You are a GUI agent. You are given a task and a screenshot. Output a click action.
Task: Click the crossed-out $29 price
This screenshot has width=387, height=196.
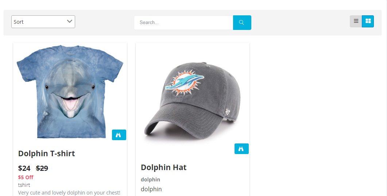click(42, 168)
